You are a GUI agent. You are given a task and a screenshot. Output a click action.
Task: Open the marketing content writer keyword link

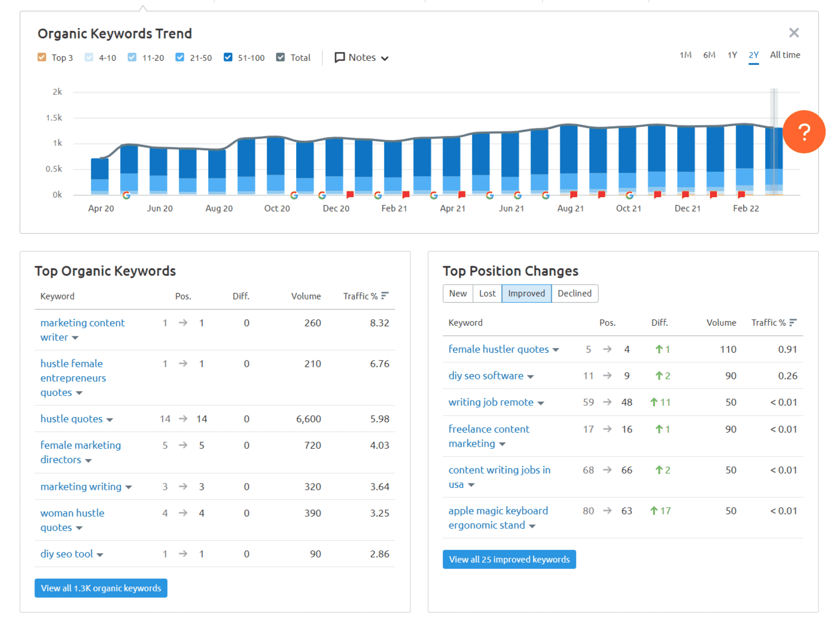82,330
